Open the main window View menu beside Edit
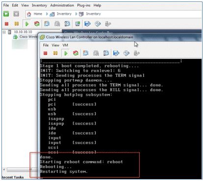203x181 pixels. click(x=25, y=5)
